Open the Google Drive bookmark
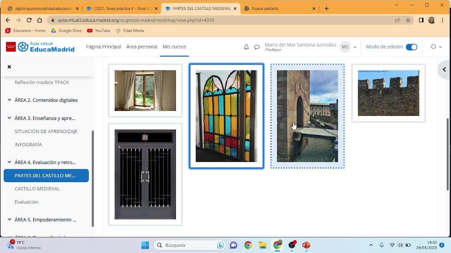This screenshot has height=253, width=451. click(66, 30)
